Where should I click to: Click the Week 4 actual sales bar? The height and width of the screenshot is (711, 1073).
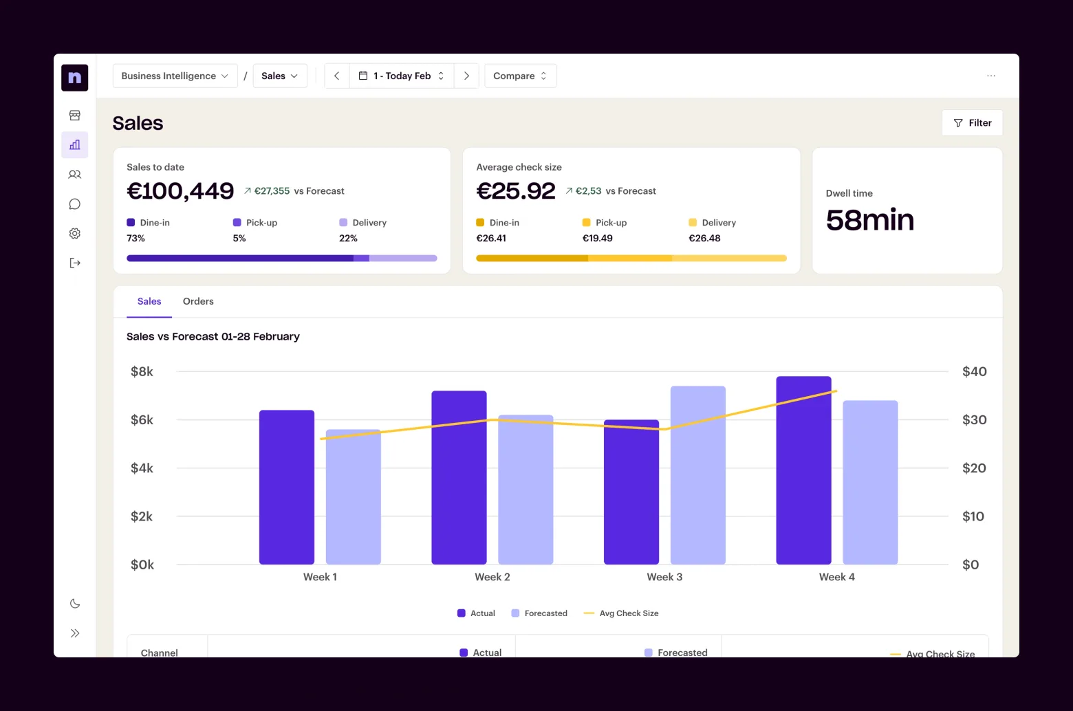pos(803,470)
